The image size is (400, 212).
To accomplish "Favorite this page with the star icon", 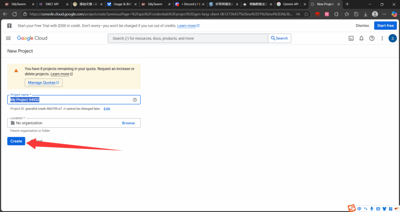I will 306,14.
